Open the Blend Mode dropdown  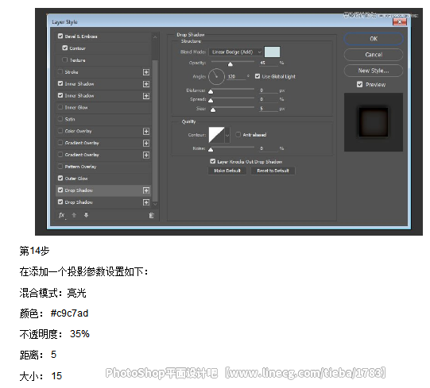235,52
